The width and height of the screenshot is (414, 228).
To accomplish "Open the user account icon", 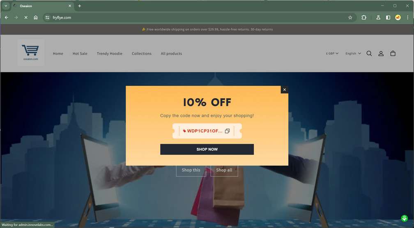I will pyautogui.click(x=381, y=54).
